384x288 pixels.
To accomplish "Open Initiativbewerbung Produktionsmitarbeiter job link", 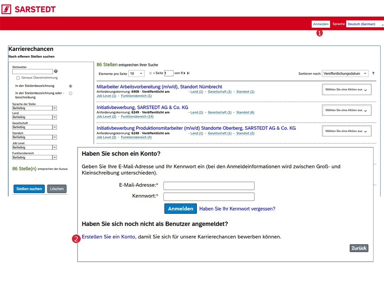I will coord(196,128).
